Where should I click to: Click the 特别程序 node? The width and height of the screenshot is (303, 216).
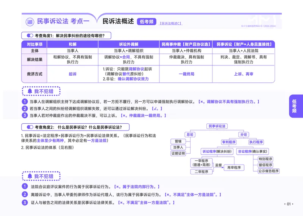[266, 159]
